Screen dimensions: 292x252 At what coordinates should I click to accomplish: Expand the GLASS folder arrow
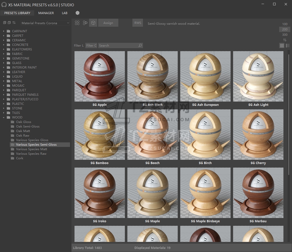pyautogui.click(x=4, y=63)
